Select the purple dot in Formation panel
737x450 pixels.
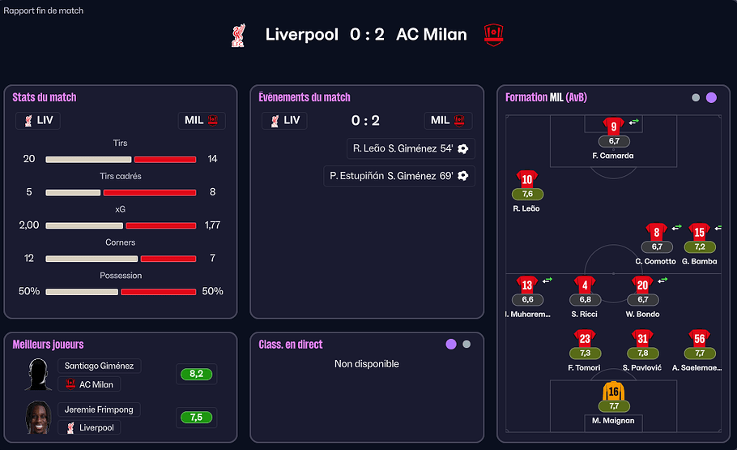(x=711, y=98)
